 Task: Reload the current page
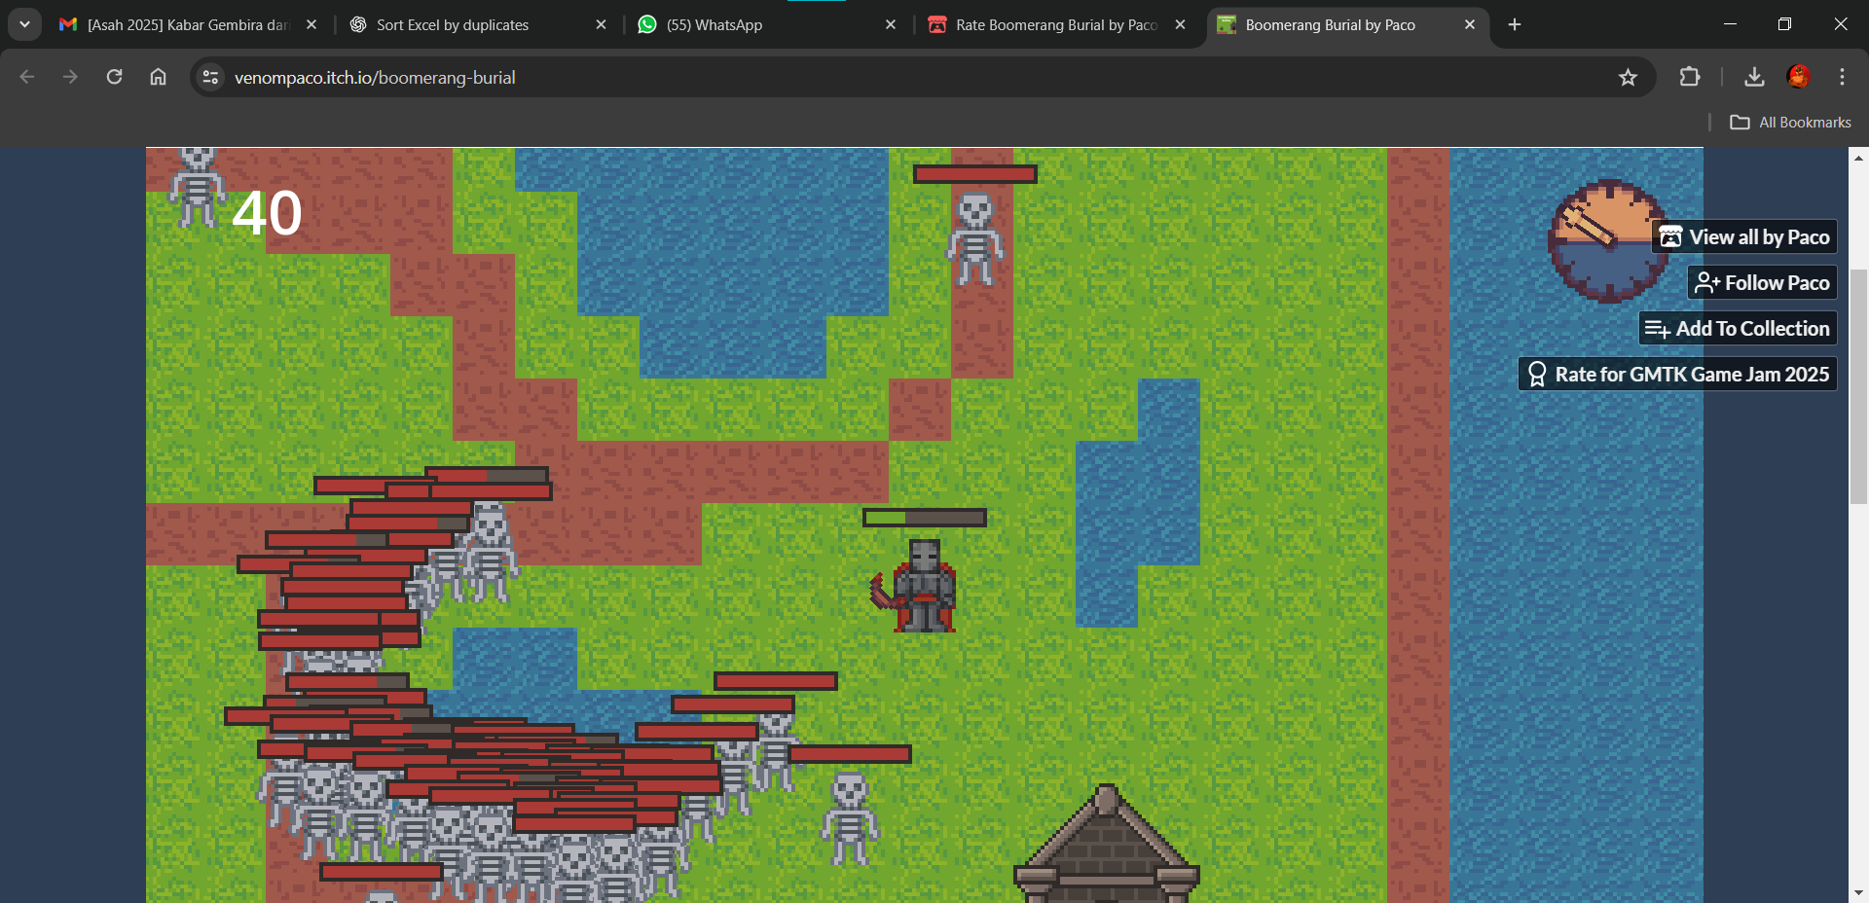point(114,77)
